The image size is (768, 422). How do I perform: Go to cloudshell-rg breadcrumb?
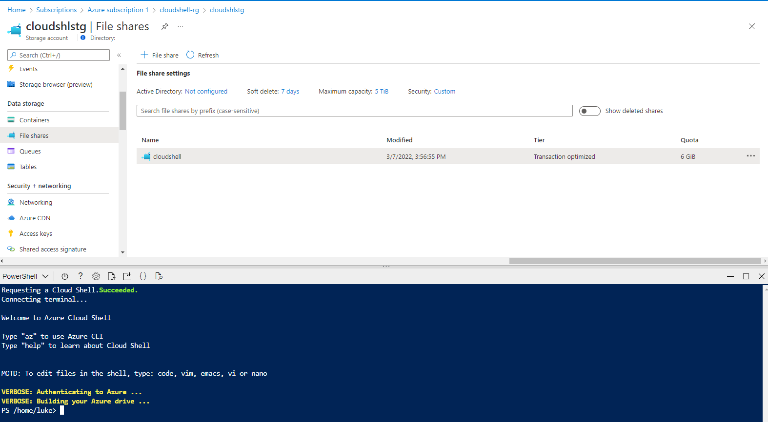(179, 10)
